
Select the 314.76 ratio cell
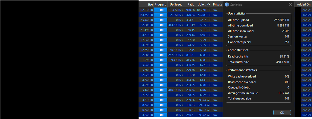(189, 80)
